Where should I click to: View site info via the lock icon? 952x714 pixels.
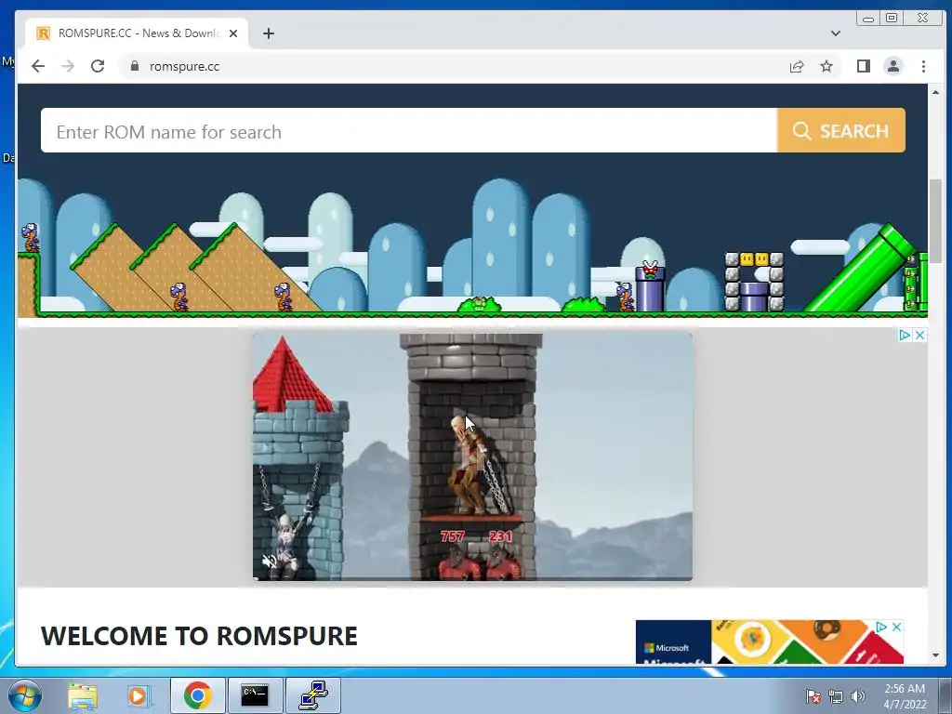pos(135,66)
